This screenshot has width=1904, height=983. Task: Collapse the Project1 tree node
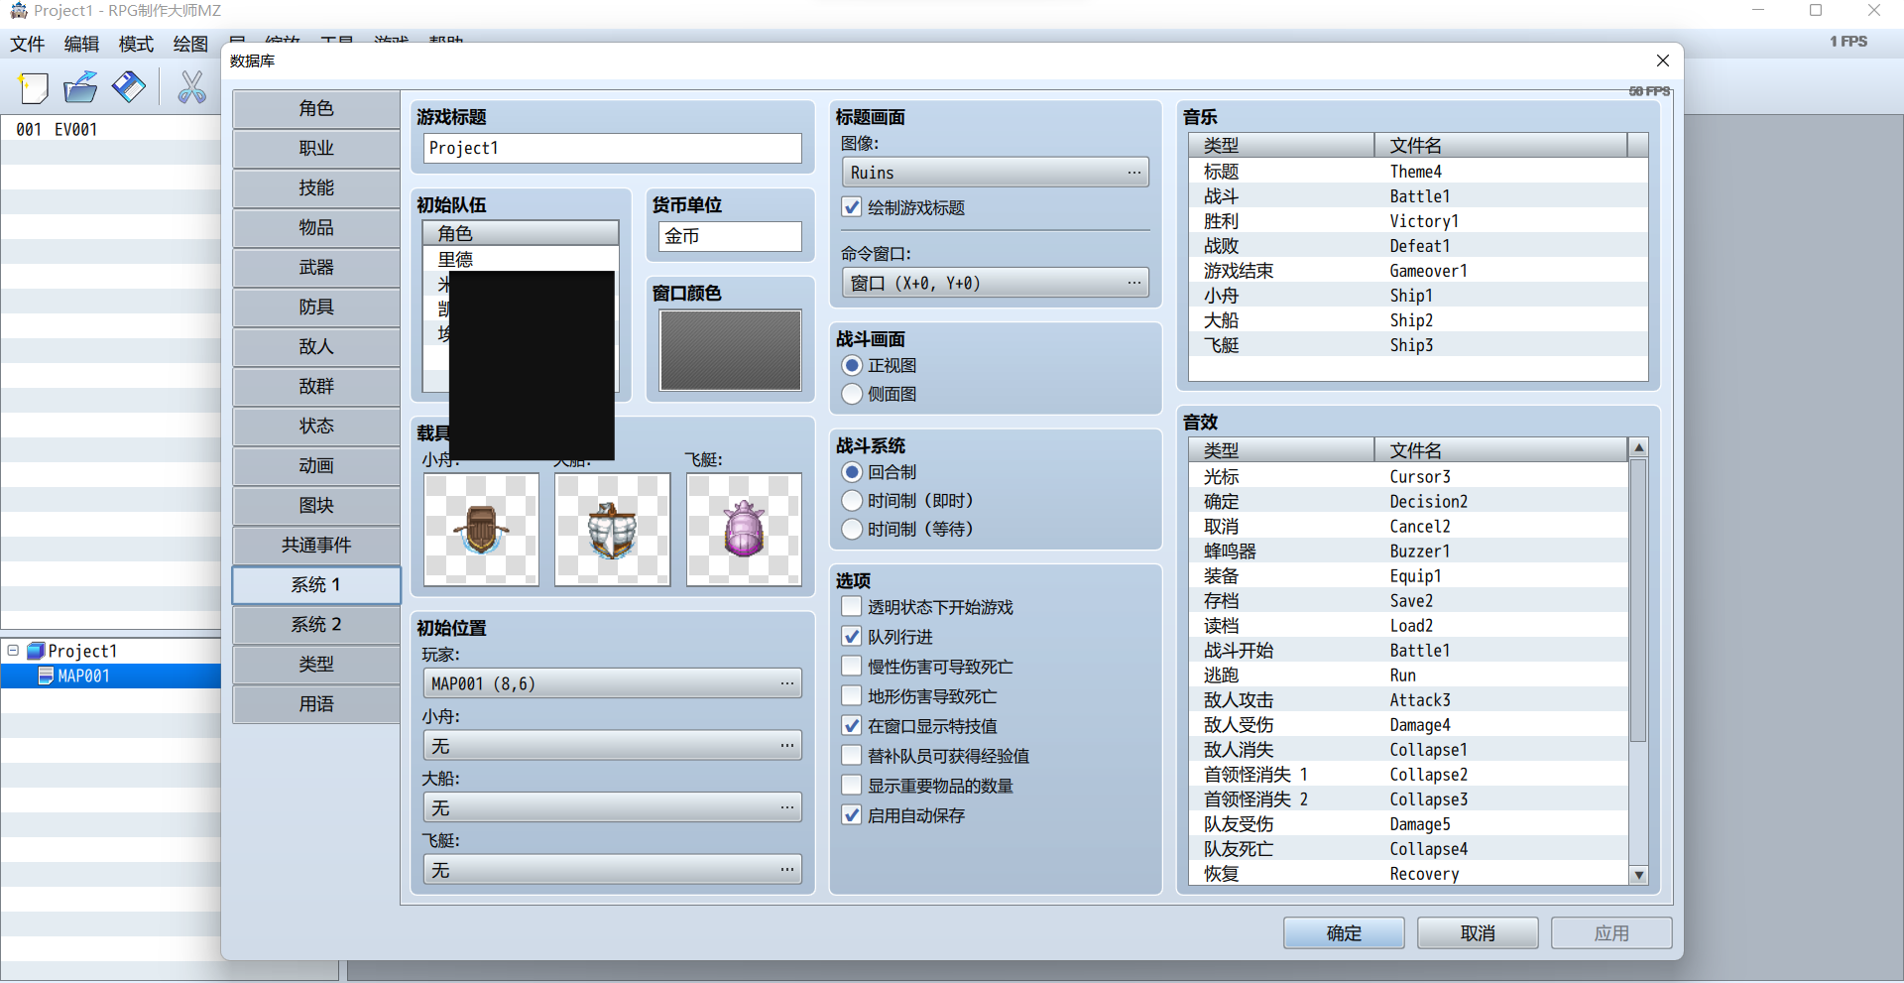coord(13,651)
